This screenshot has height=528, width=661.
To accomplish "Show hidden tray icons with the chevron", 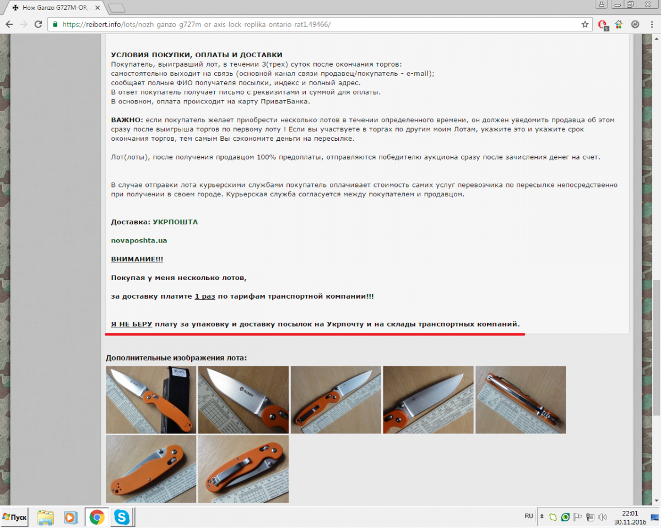I will coord(542,517).
